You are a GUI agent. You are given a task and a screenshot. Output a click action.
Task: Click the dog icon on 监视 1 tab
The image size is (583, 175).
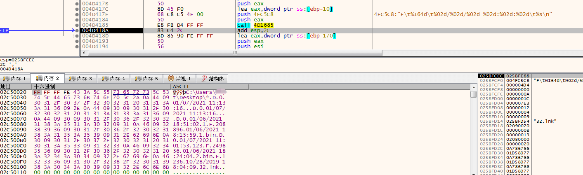point(171,79)
